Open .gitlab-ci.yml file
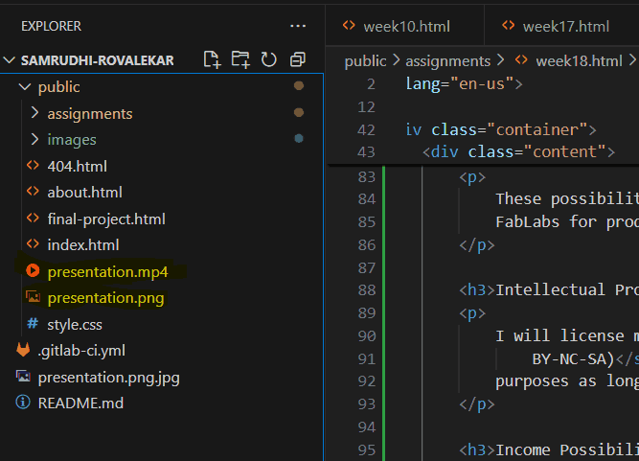 point(81,351)
